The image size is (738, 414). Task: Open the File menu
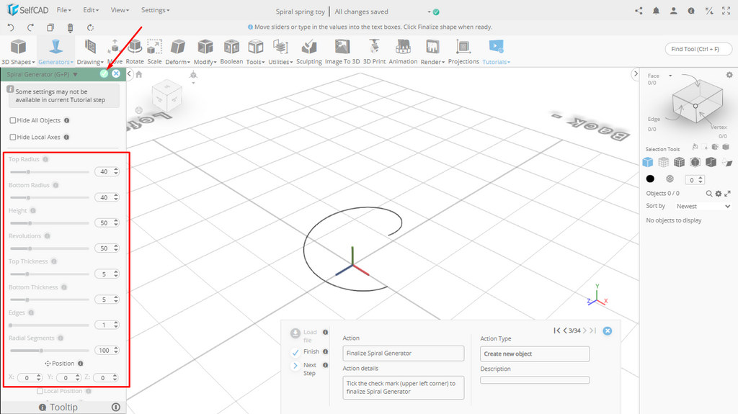point(63,10)
